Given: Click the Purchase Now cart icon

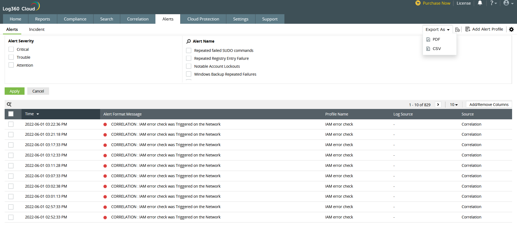Looking at the screenshot, I should (418, 3).
